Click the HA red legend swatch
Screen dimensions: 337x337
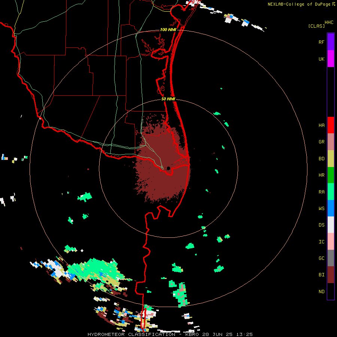[331, 125]
